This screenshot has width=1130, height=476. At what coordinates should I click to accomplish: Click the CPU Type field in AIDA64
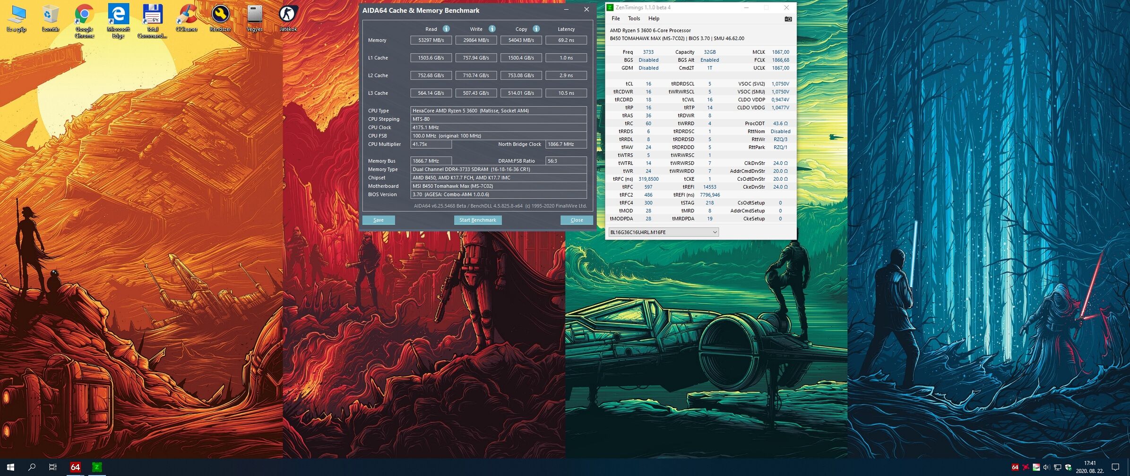pyautogui.click(x=499, y=110)
